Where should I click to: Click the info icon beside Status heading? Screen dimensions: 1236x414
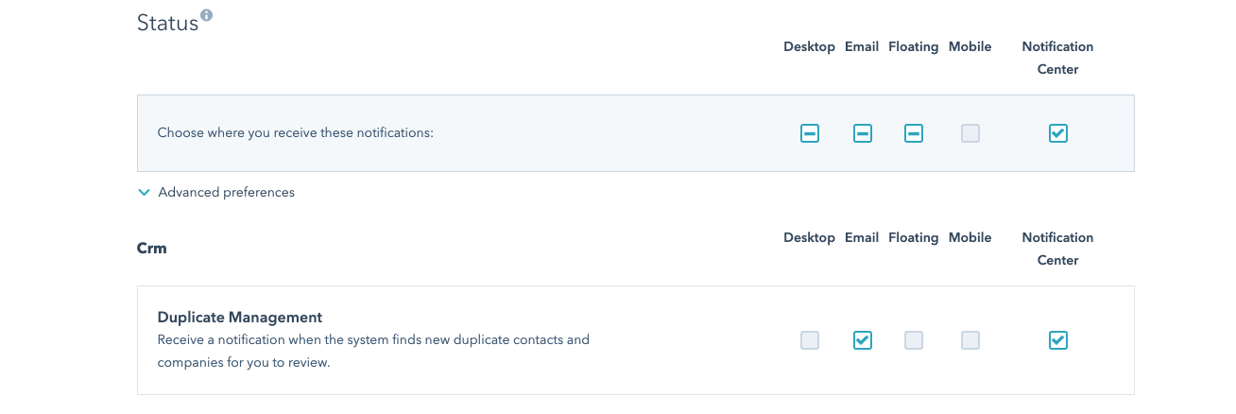click(x=207, y=15)
